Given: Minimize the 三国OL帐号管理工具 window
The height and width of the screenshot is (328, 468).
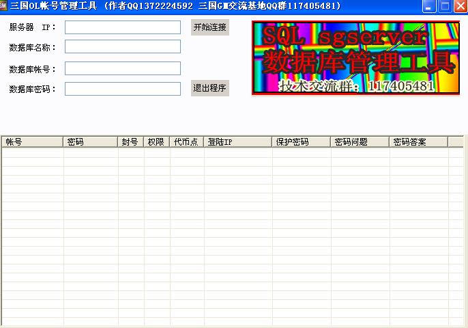Looking at the screenshot, I should pos(429,6).
